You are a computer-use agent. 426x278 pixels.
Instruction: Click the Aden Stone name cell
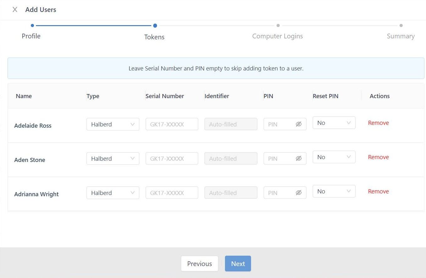pos(30,160)
